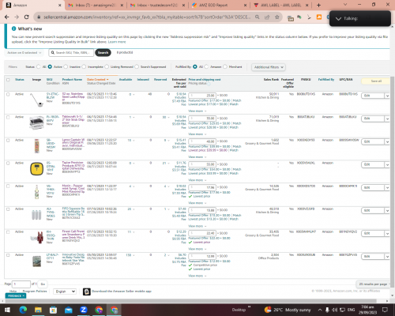This screenshot has height=316, width=395.
Task: Click the zoom magnifier in the address bar
Action: 257,17
